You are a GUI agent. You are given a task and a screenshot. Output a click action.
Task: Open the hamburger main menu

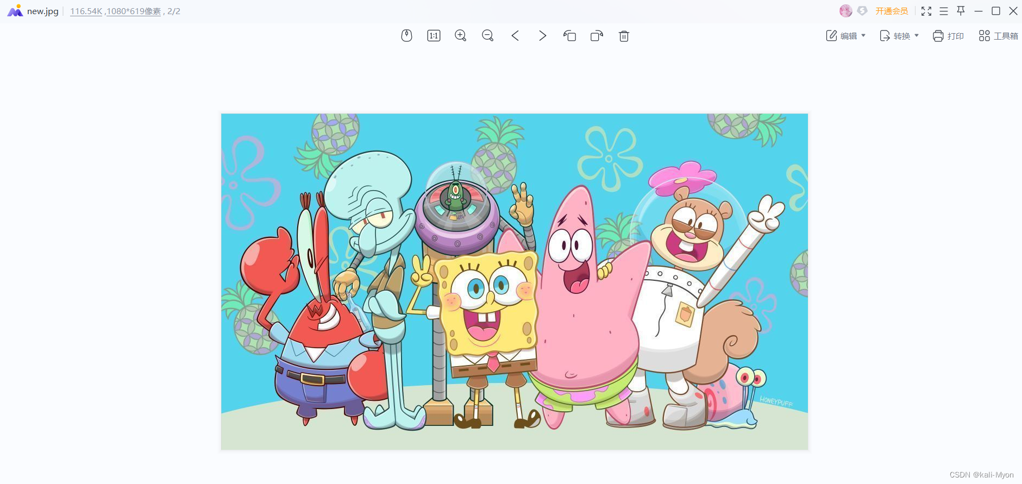944,11
